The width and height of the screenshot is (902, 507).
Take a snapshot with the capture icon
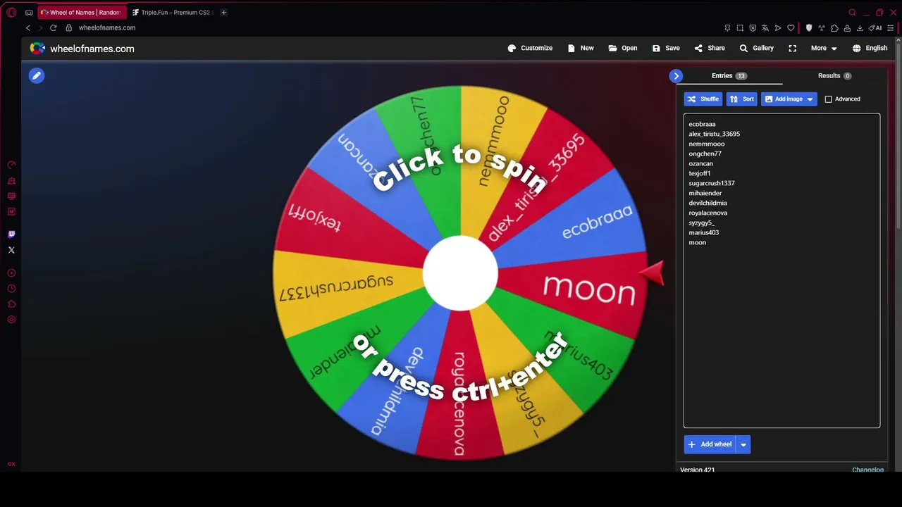coord(740,27)
